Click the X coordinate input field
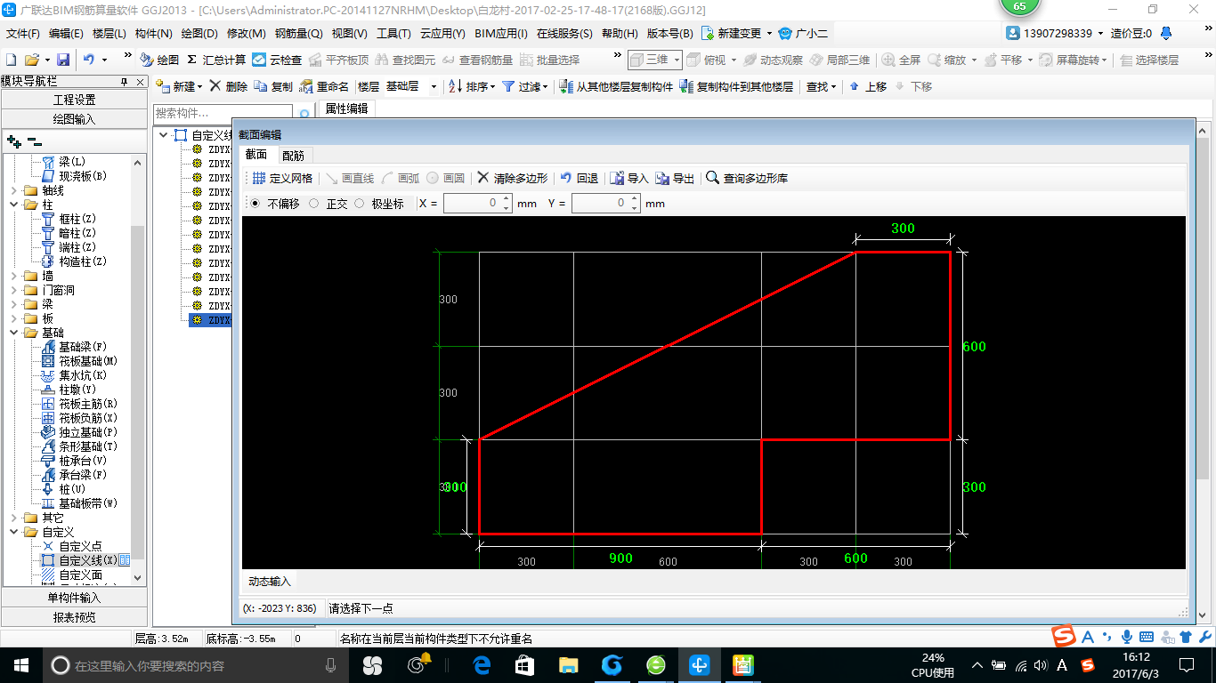This screenshot has width=1216, height=683. click(472, 204)
